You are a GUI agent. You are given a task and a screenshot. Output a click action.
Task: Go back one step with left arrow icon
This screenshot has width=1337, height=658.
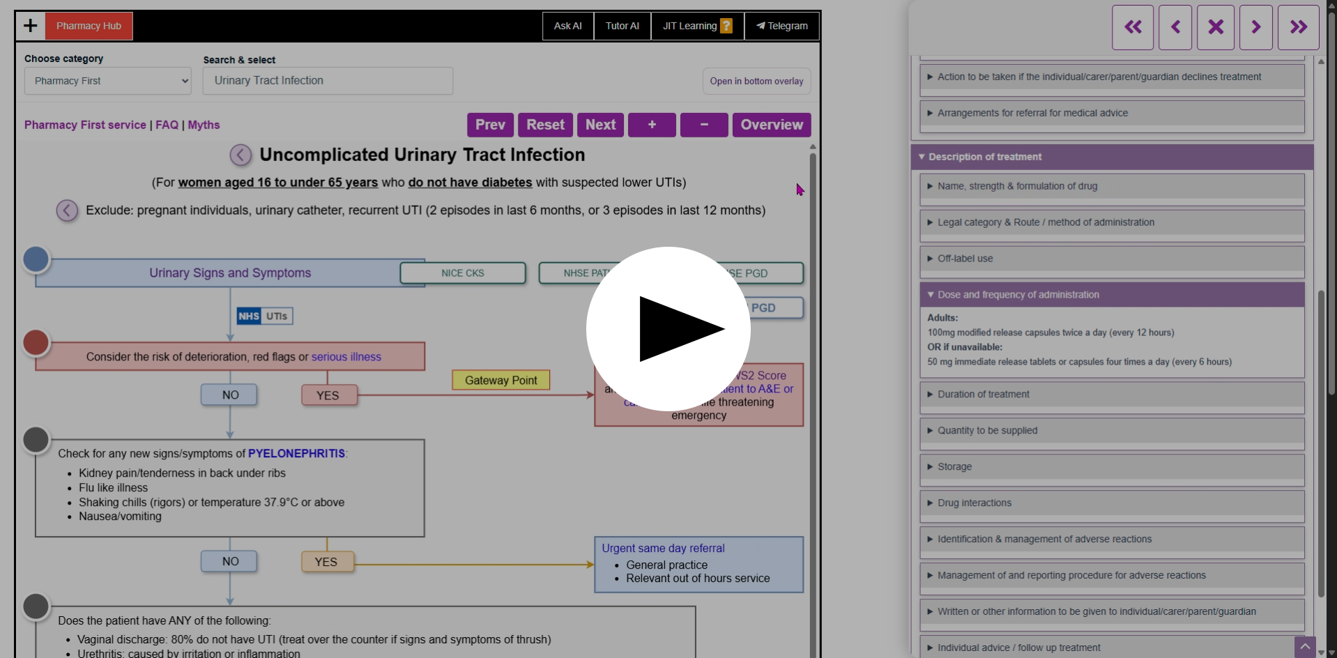click(x=1174, y=27)
